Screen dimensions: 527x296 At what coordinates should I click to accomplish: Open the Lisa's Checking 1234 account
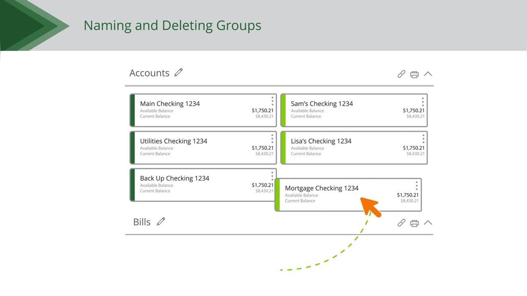354,148
